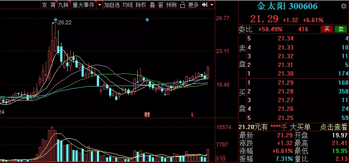Click the sell level 3 price 21.32
The height and width of the screenshot is (163, 349).
tap(286, 56)
